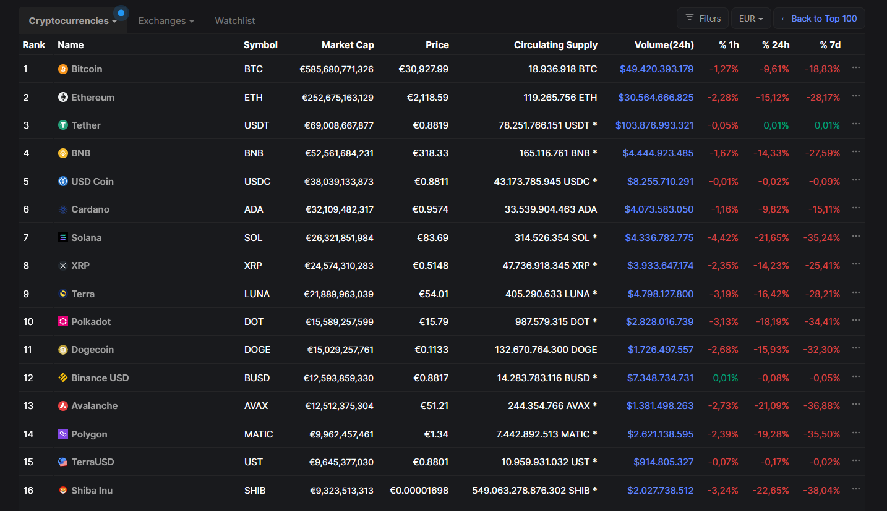Click the Polygon coin logo icon
The width and height of the screenshot is (887, 511).
[63, 434]
